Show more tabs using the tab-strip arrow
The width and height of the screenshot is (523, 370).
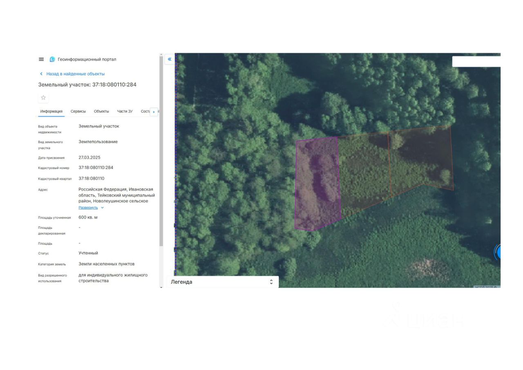(x=154, y=112)
